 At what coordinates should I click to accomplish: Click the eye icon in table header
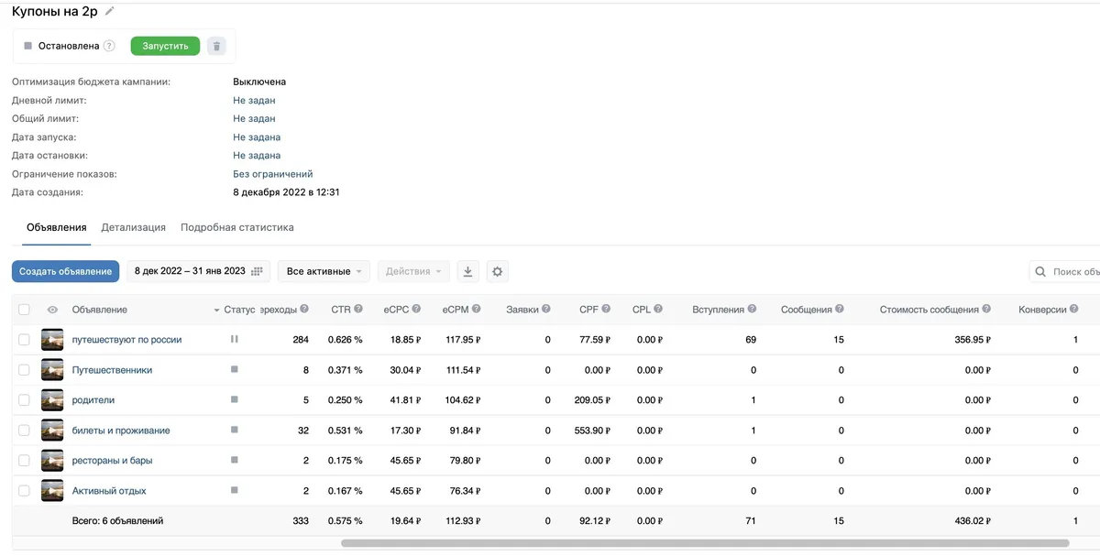pyautogui.click(x=52, y=310)
